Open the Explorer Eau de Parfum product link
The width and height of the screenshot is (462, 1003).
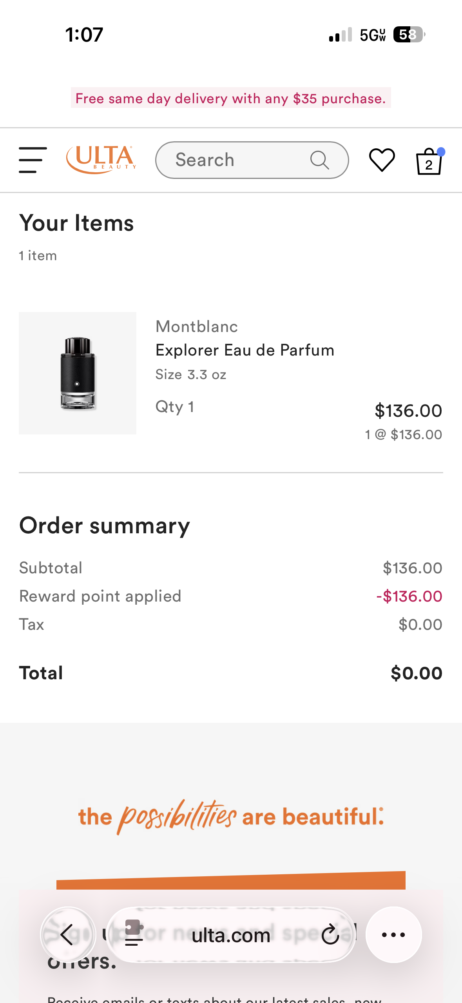[x=245, y=350]
